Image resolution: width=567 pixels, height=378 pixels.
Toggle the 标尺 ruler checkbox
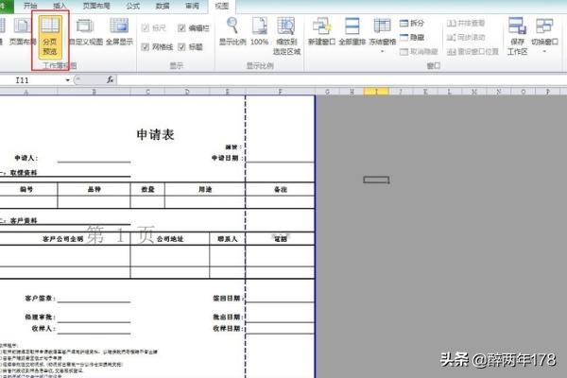coord(146,27)
